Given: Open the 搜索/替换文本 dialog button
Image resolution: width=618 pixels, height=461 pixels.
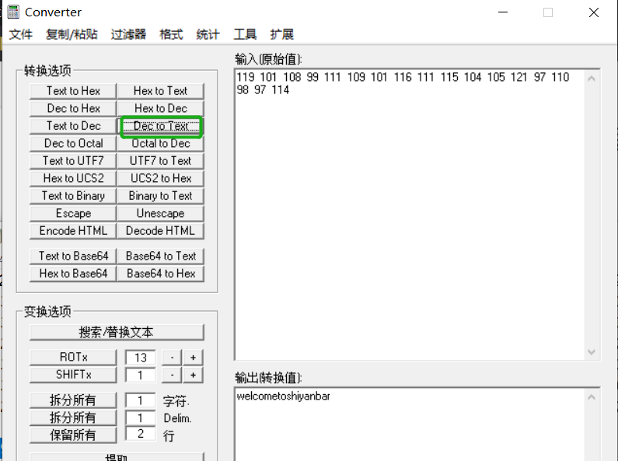Looking at the screenshot, I should (117, 332).
